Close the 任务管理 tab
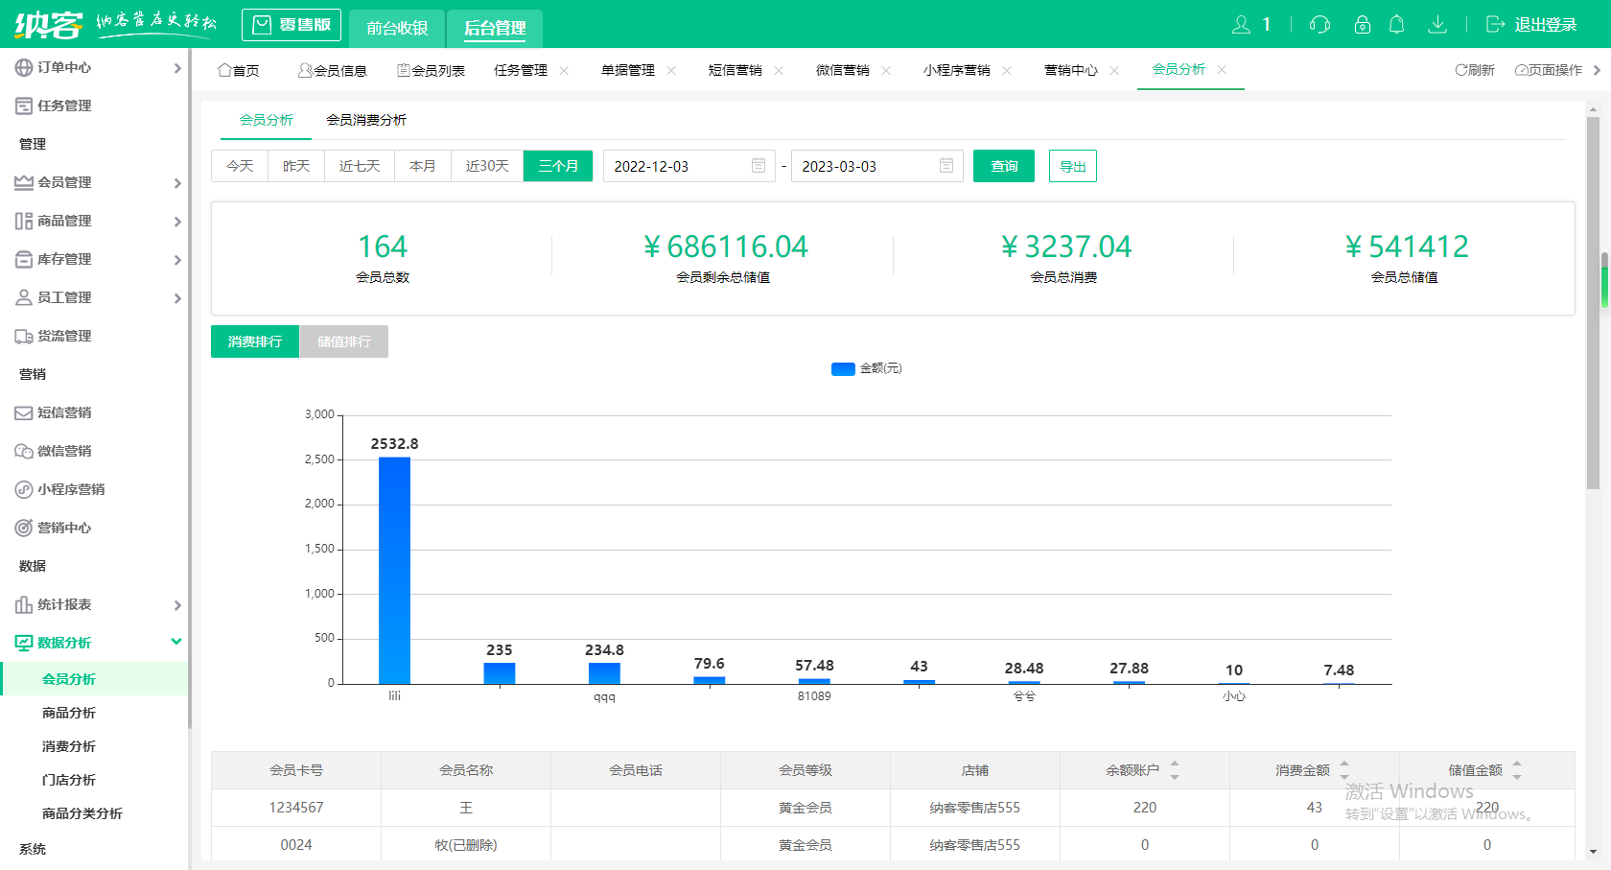 coord(564,70)
